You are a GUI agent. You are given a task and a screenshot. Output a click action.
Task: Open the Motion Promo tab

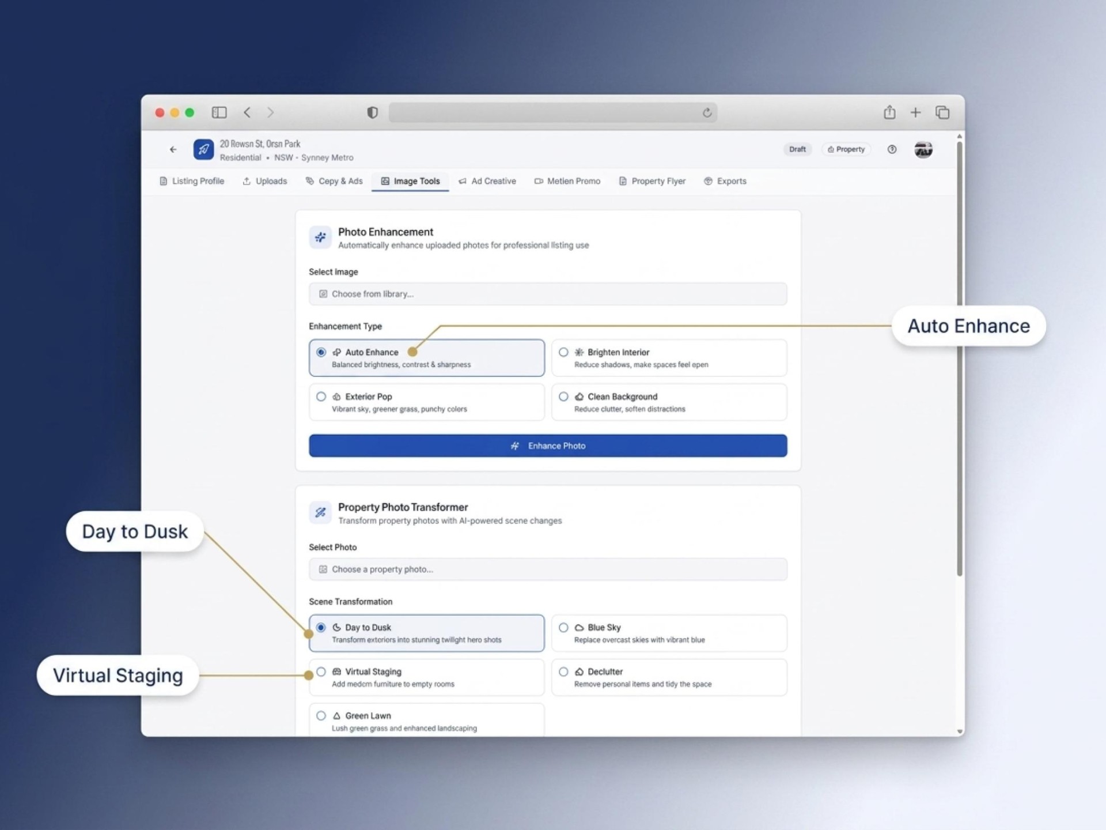(x=567, y=181)
